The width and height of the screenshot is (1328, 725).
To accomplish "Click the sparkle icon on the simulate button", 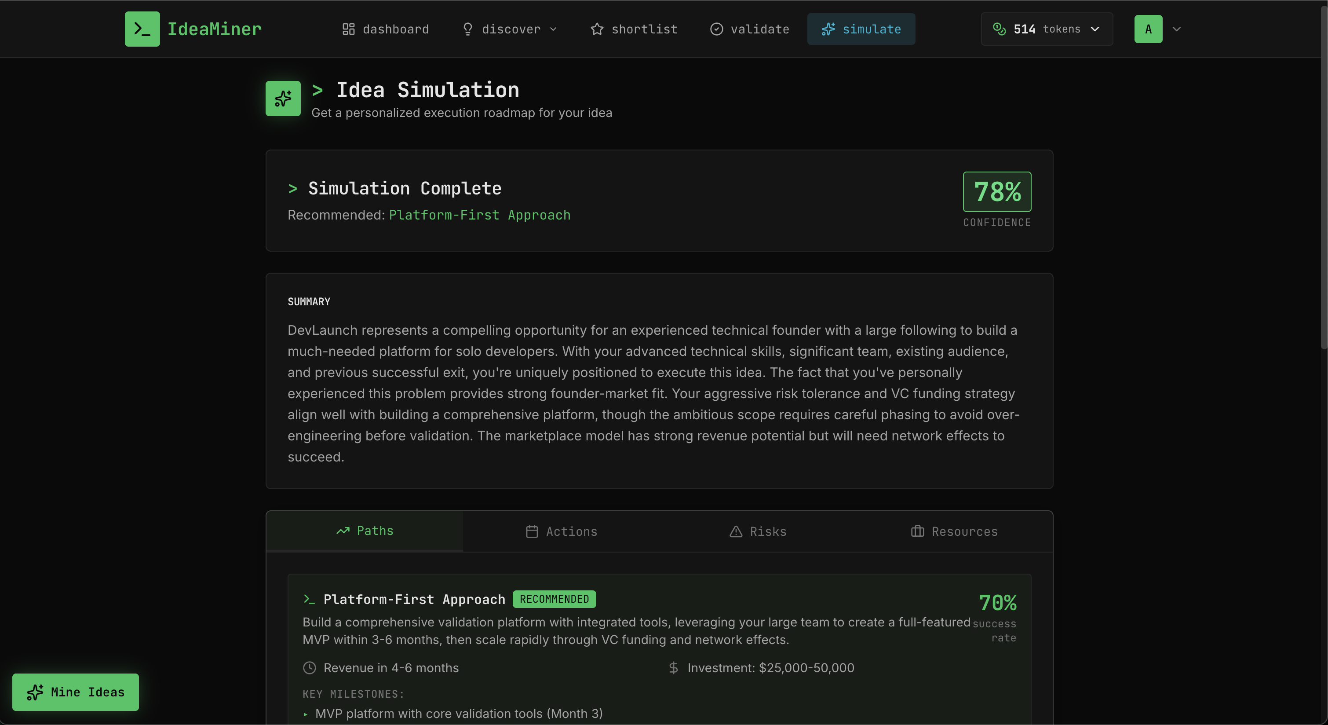I will [x=829, y=29].
